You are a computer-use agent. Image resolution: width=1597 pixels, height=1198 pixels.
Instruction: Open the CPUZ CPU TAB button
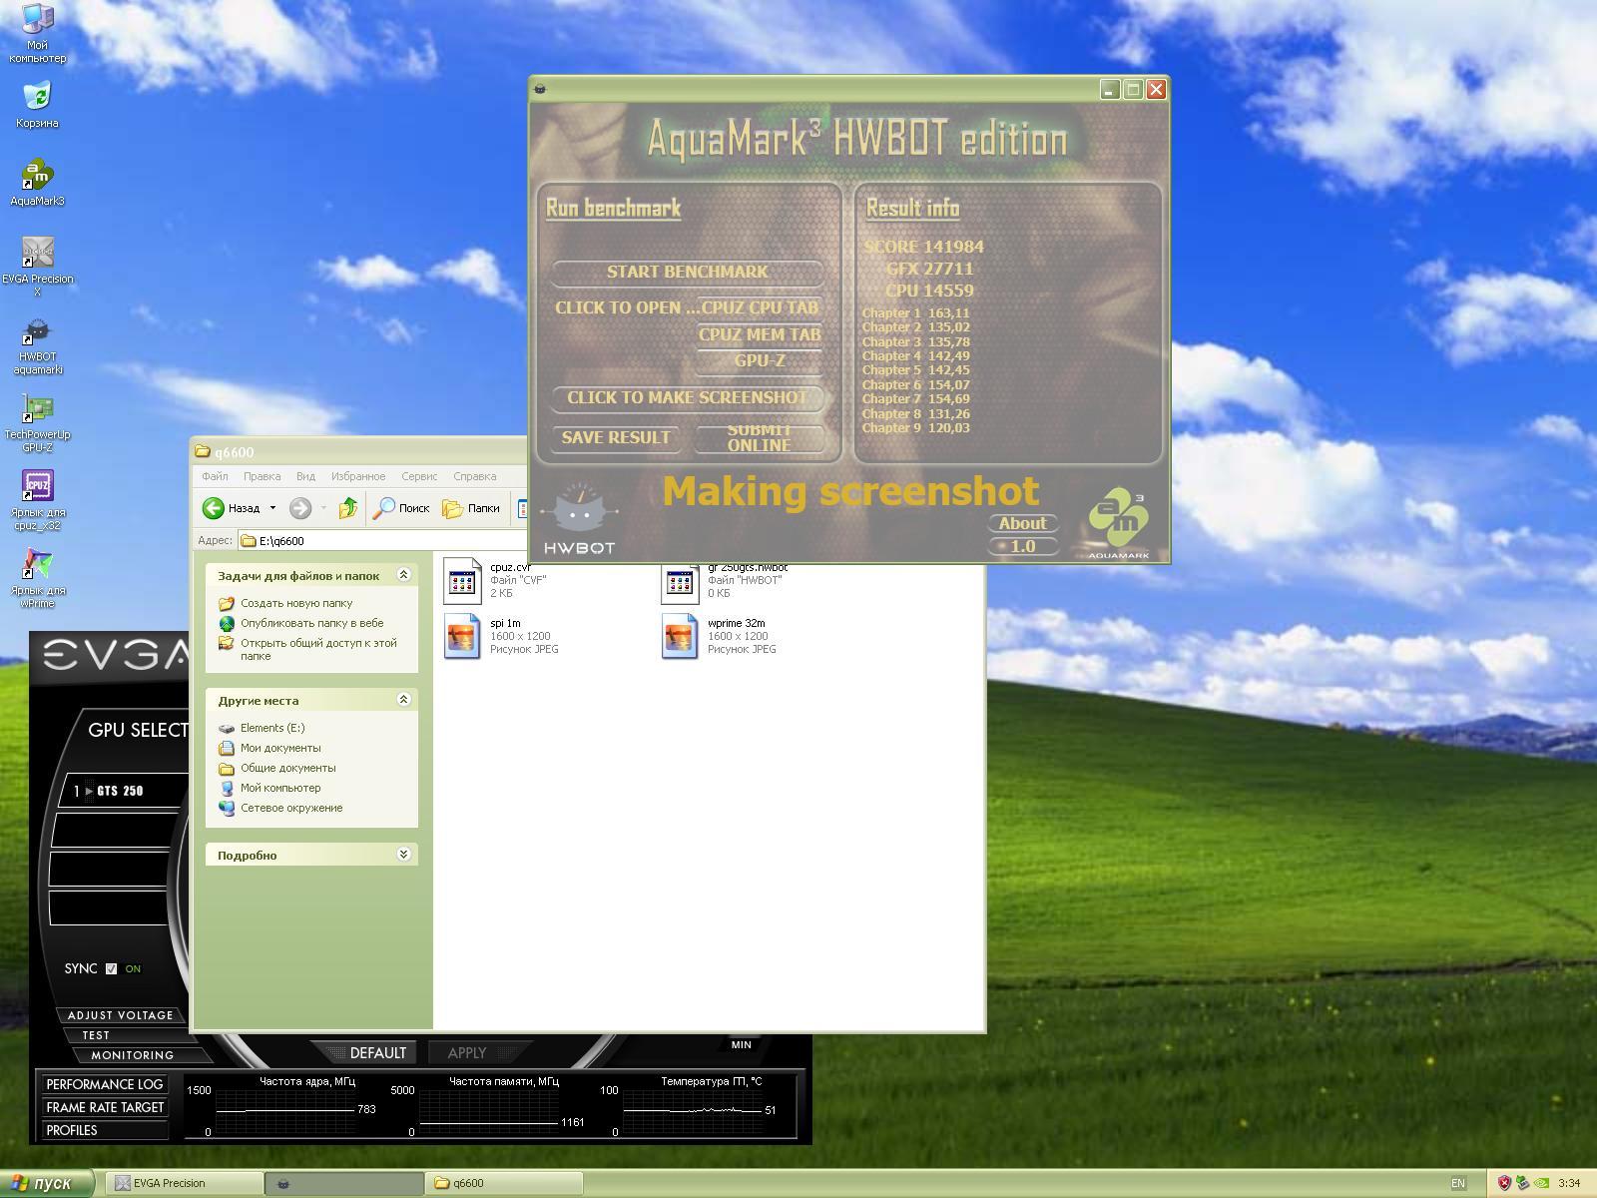point(760,307)
